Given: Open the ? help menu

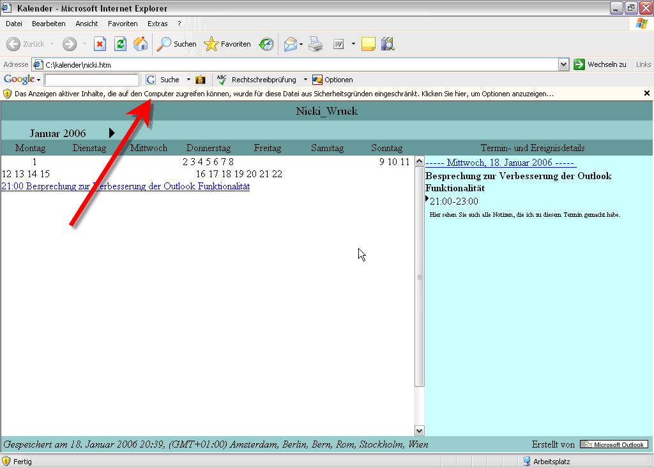Looking at the screenshot, I should coord(179,24).
